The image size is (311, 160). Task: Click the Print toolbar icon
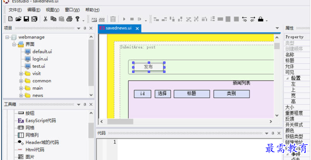coord(69,19)
